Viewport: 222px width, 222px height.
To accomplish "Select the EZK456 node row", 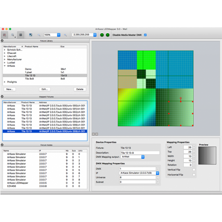I will [45, 186].
